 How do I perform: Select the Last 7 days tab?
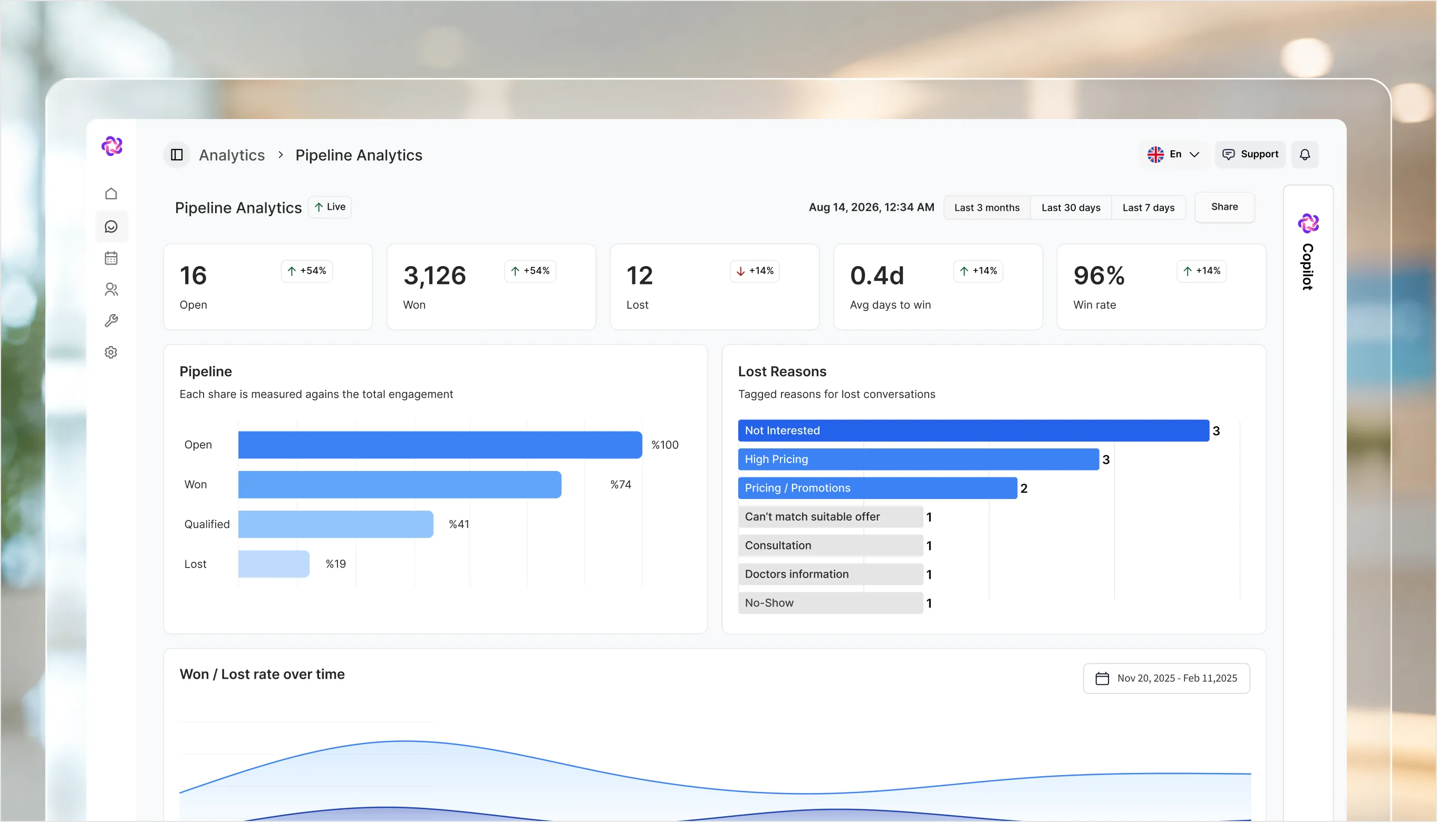[x=1149, y=207]
